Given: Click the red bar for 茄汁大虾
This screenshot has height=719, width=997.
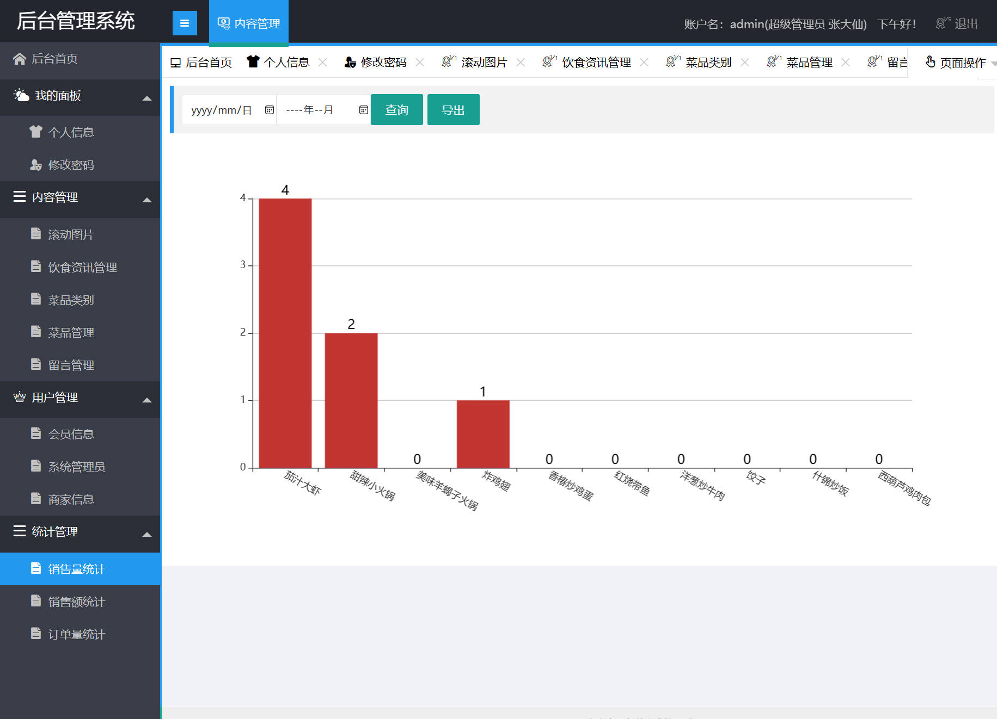Looking at the screenshot, I should point(285,333).
